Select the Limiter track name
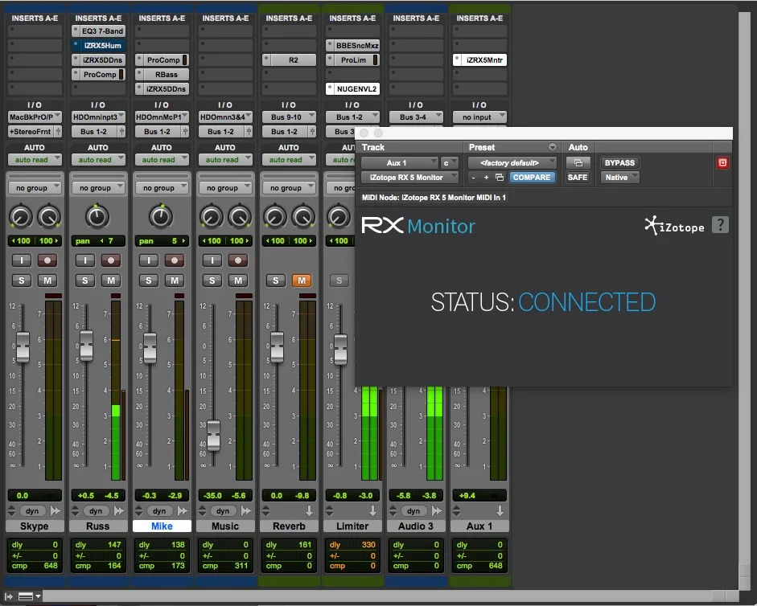The width and height of the screenshot is (757, 606). [352, 526]
